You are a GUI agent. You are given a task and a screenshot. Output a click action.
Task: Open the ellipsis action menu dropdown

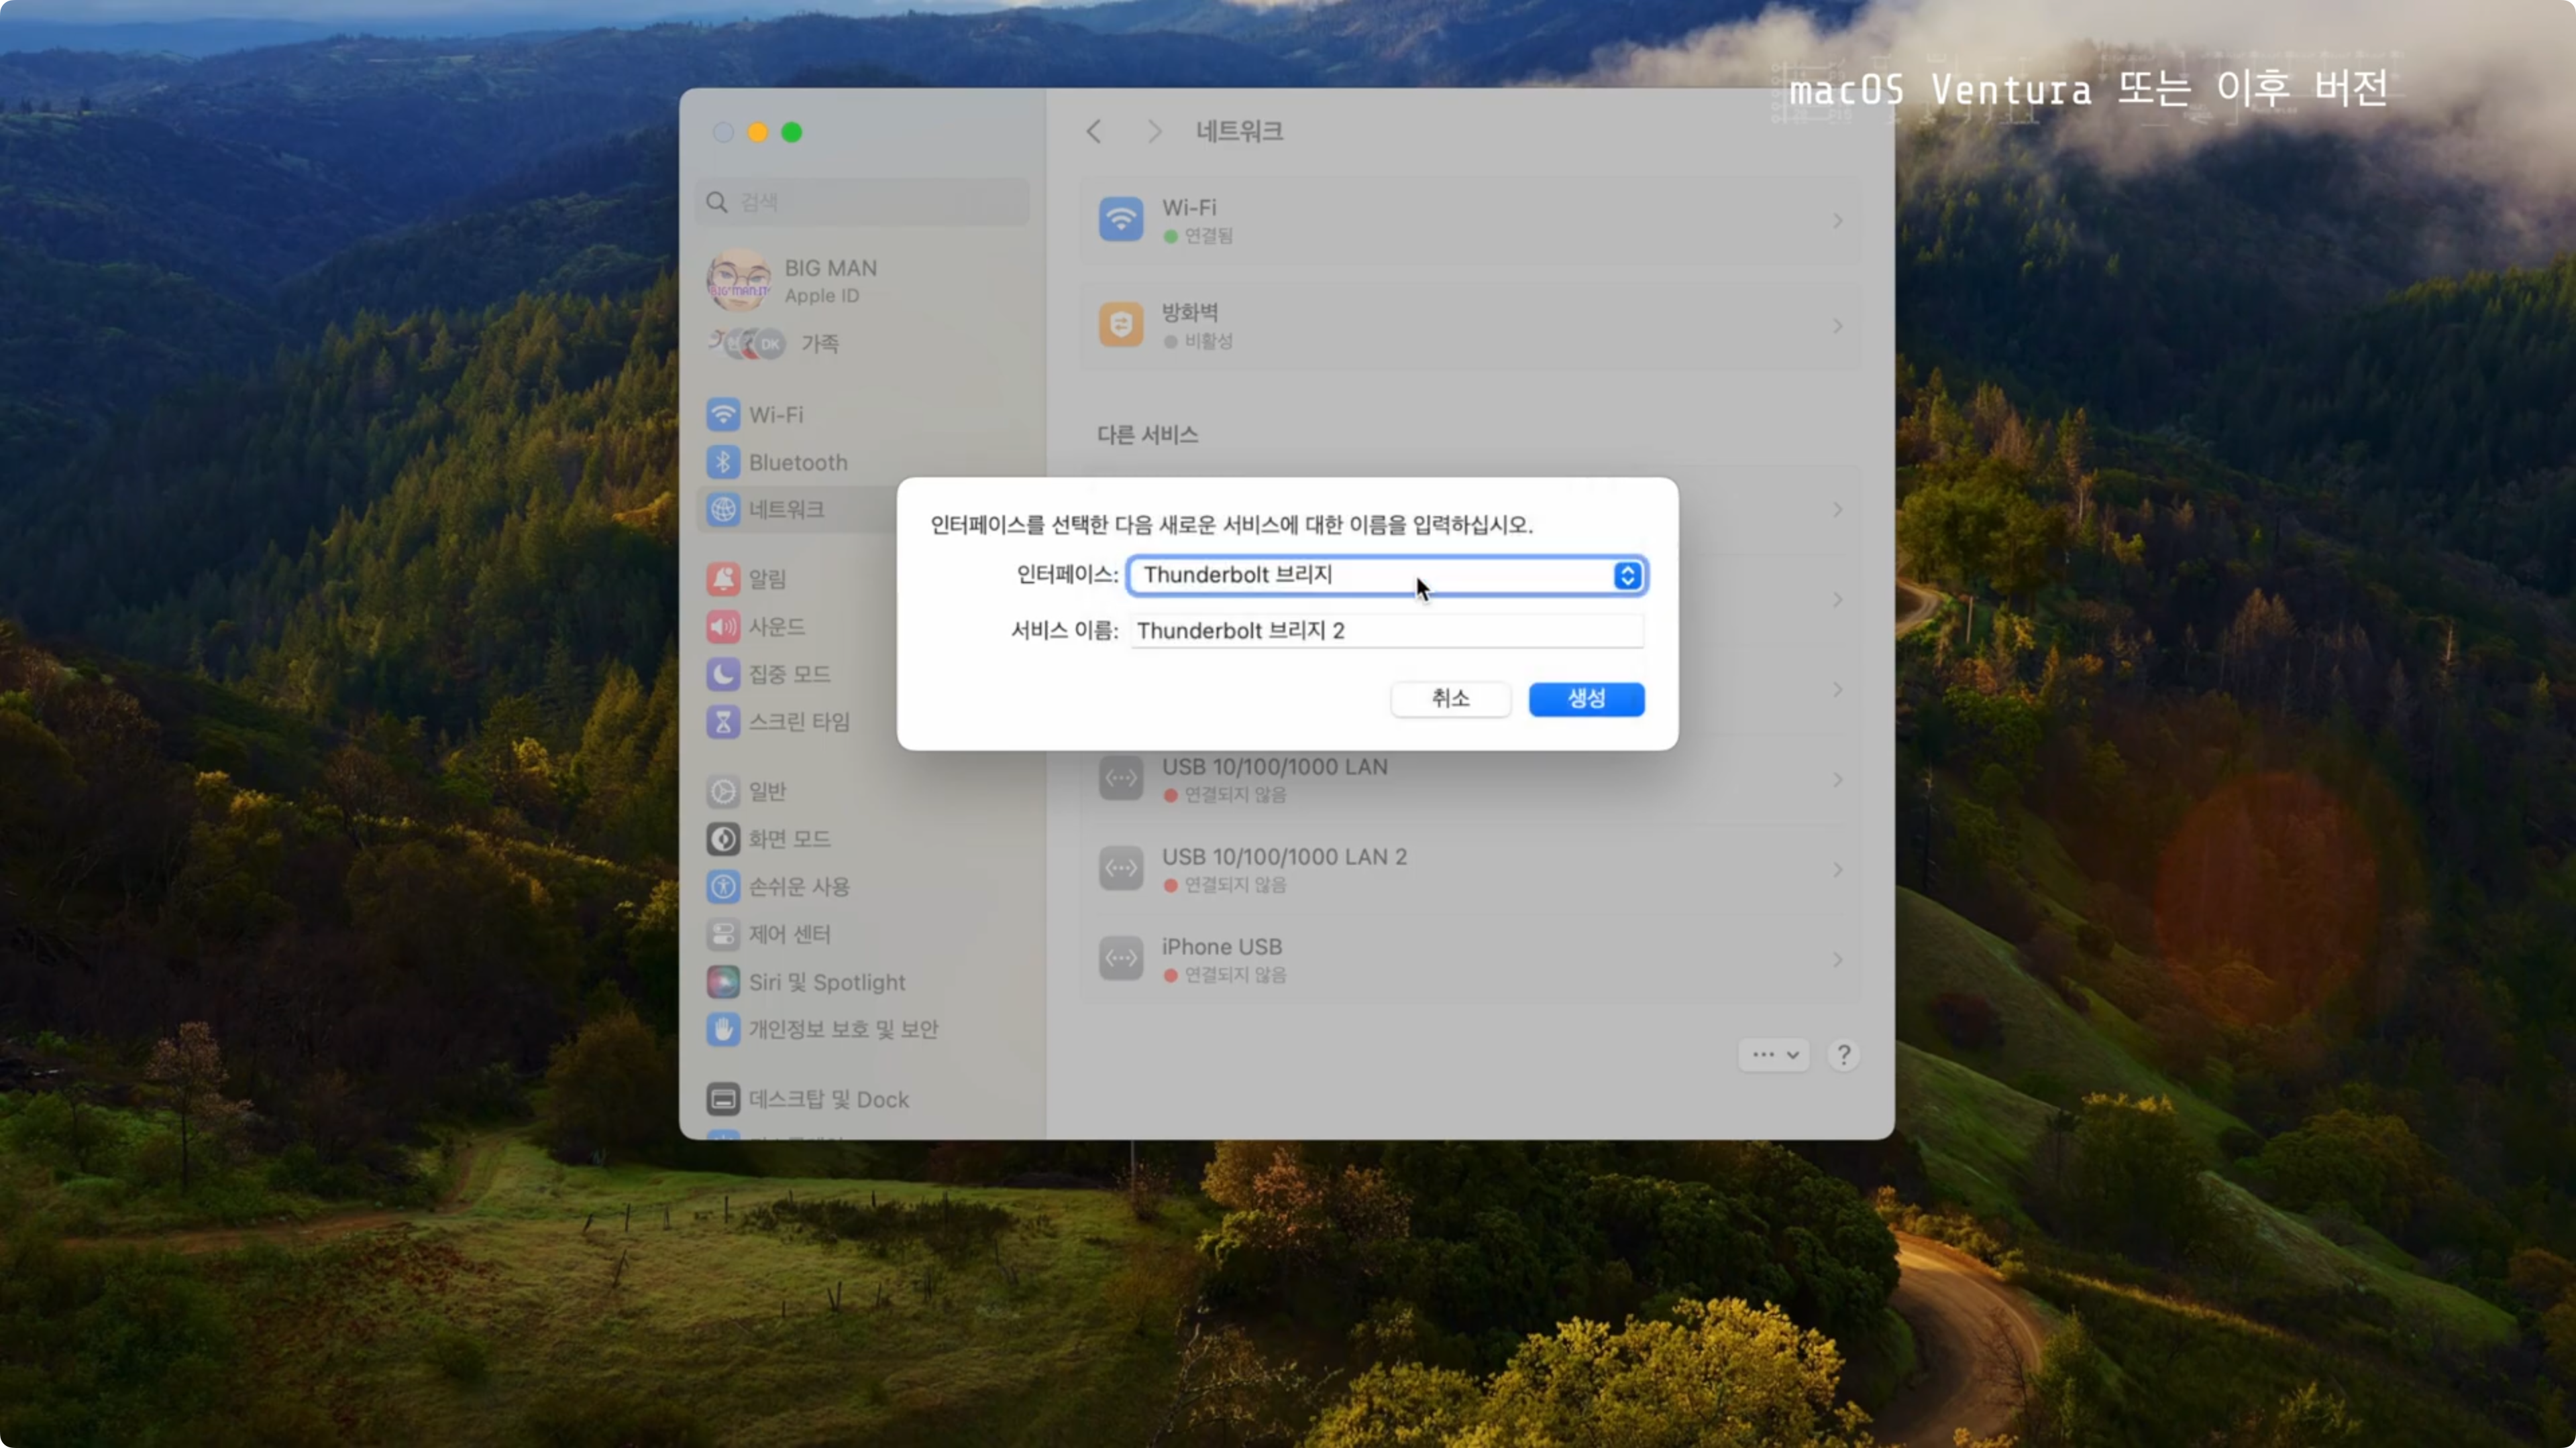pyautogui.click(x=1773, y=1054)
